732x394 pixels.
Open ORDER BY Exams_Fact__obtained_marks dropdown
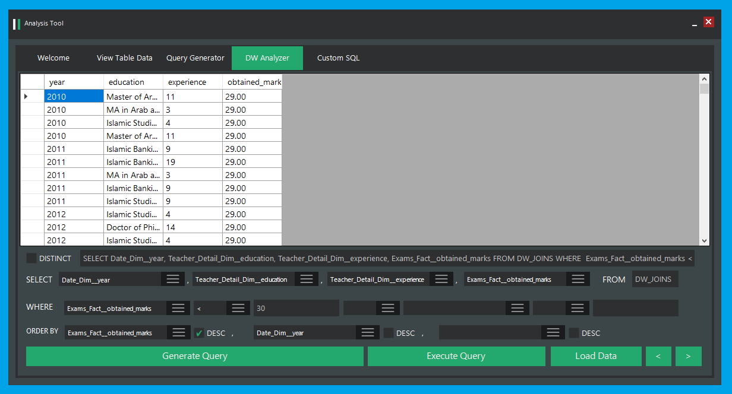point(179,333)
